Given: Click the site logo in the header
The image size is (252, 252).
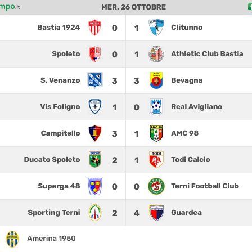Looking at the screenshot, I should click(x=10, y=7).
